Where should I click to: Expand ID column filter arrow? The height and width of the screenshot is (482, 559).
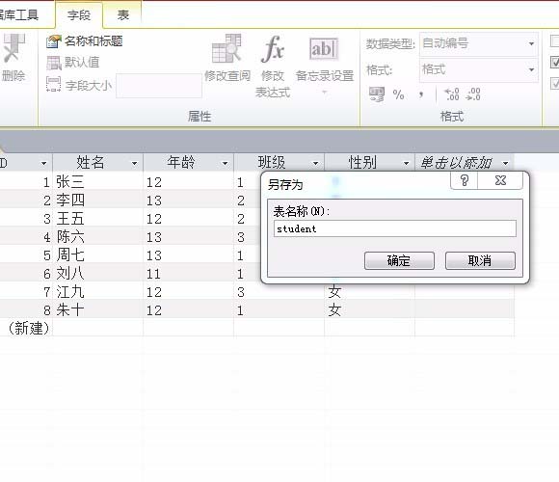coord(43,164)
